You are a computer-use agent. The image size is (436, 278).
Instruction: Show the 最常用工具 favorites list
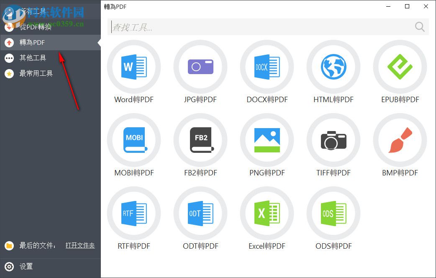(35, 73)
